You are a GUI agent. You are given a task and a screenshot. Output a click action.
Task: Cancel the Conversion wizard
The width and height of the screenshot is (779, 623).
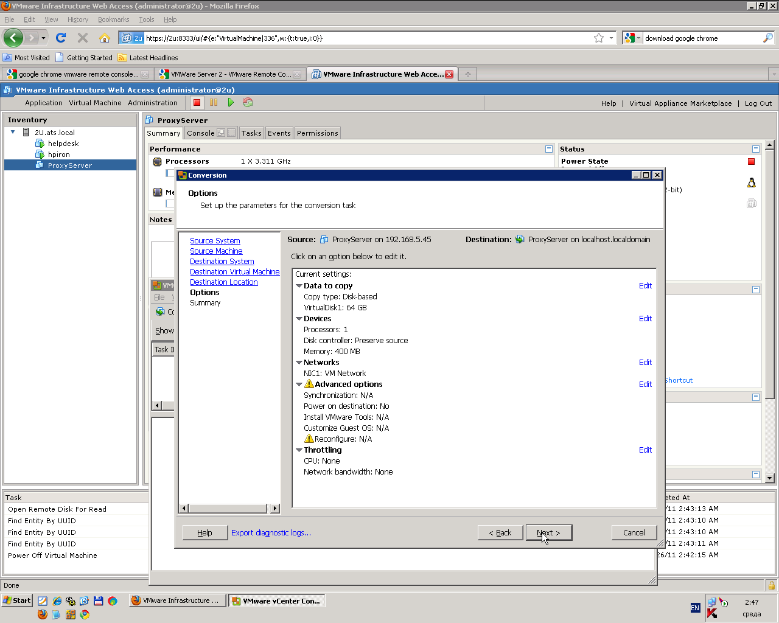(x=634, y=533)
